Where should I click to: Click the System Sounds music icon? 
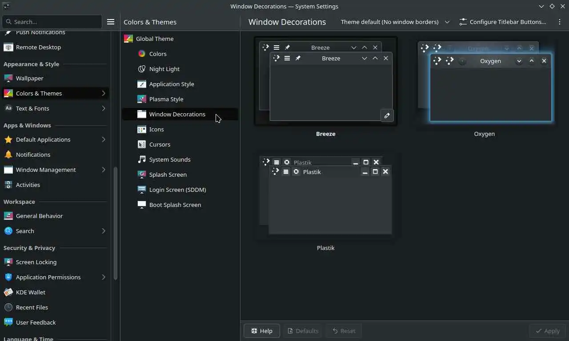point(141,159)
